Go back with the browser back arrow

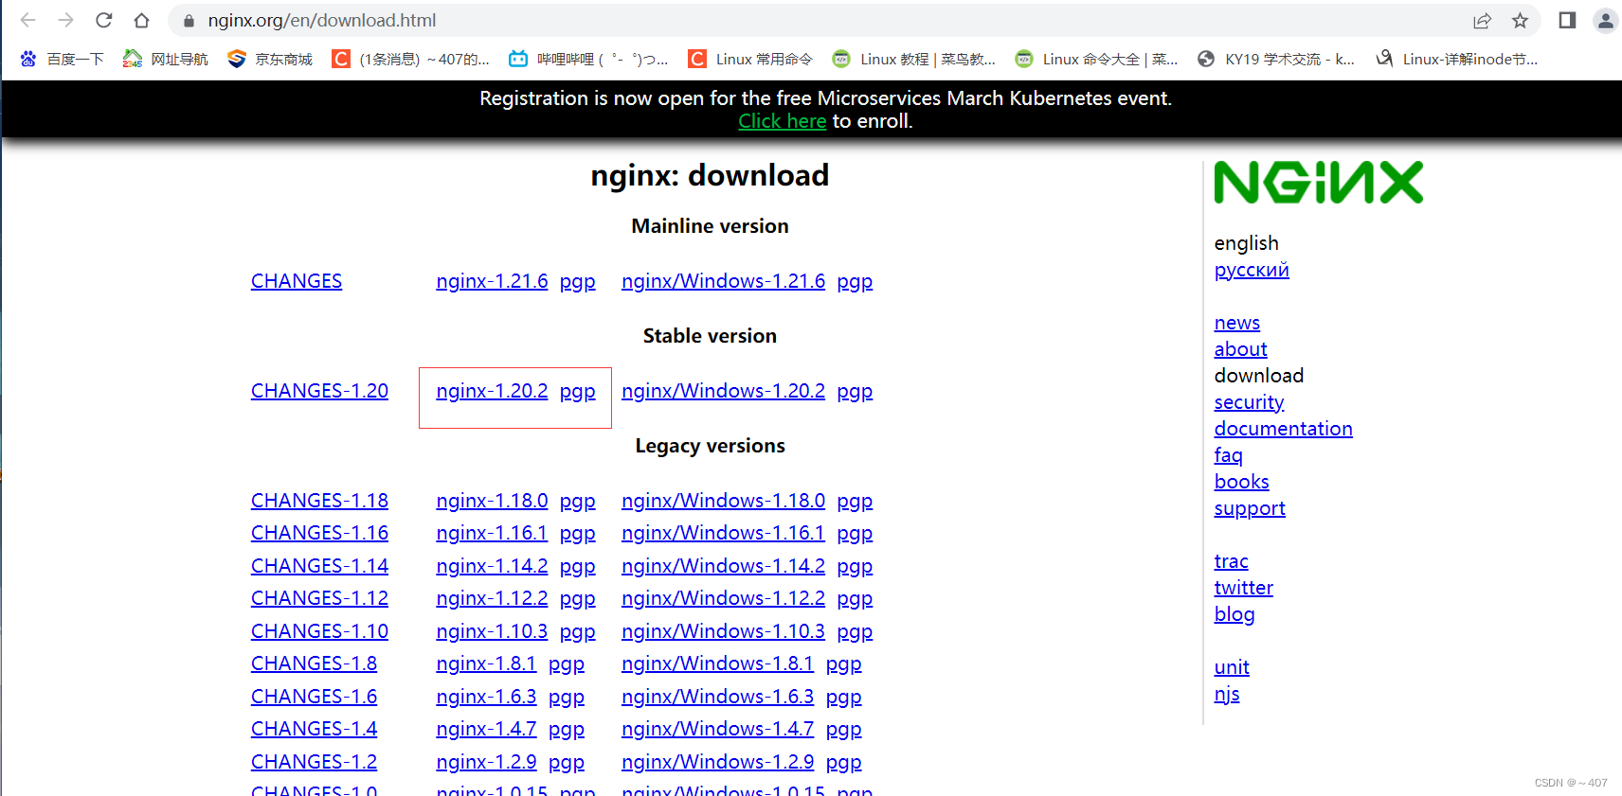[27, 20]
